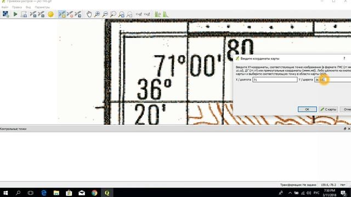351x197 pixels.
Task: Open the Правка menu
Action: [17, 7]
